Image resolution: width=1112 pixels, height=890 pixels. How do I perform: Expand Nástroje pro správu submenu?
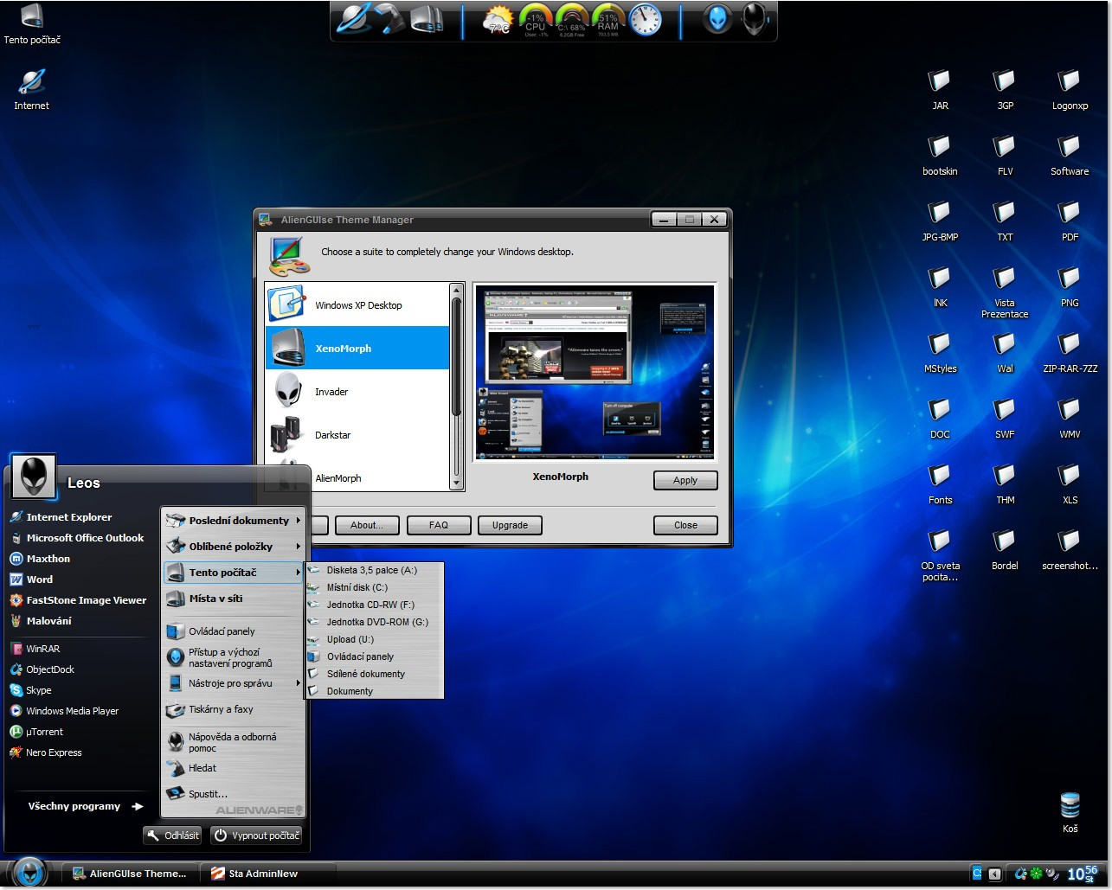234,683
